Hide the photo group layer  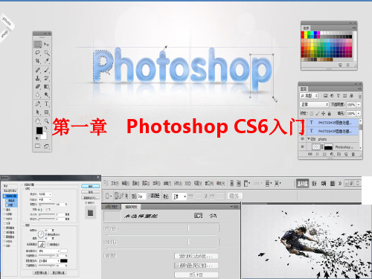pos(302,139)
